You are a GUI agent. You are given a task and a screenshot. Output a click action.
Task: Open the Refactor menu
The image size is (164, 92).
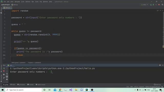coord(28,2)
